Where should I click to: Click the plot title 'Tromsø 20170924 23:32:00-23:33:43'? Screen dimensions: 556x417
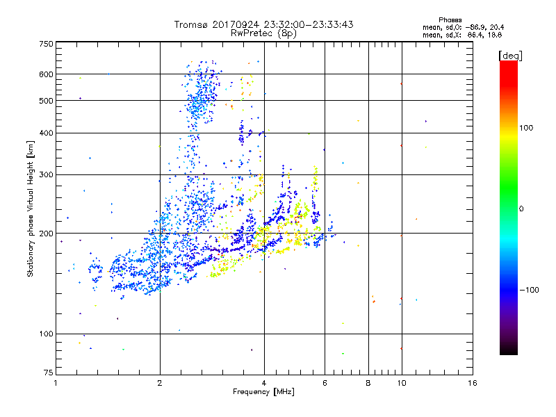(263, 24)
